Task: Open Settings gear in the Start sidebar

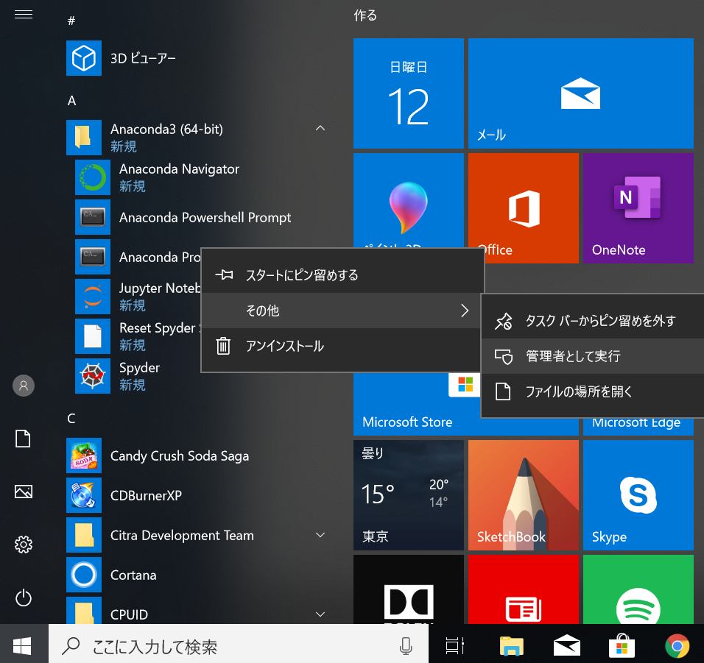Action: pyautogui.click(x=24, y=545)
